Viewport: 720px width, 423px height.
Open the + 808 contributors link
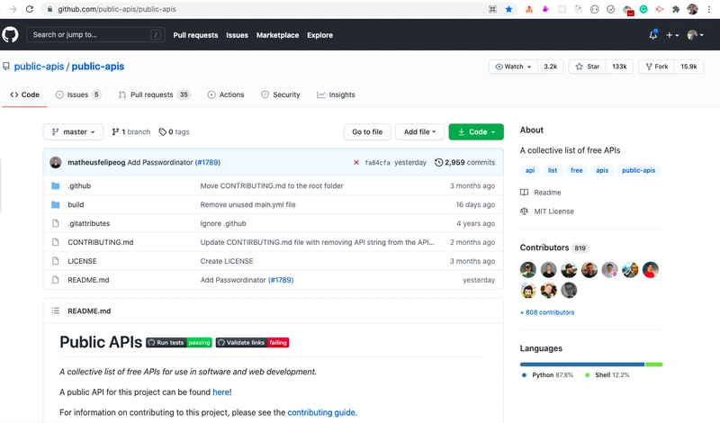coord(547,312)
